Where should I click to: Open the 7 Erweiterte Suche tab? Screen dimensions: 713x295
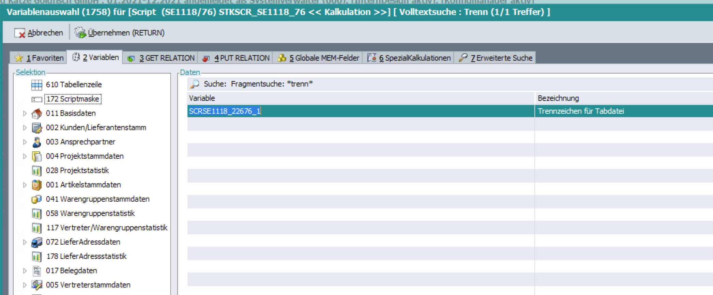point(496,58)
